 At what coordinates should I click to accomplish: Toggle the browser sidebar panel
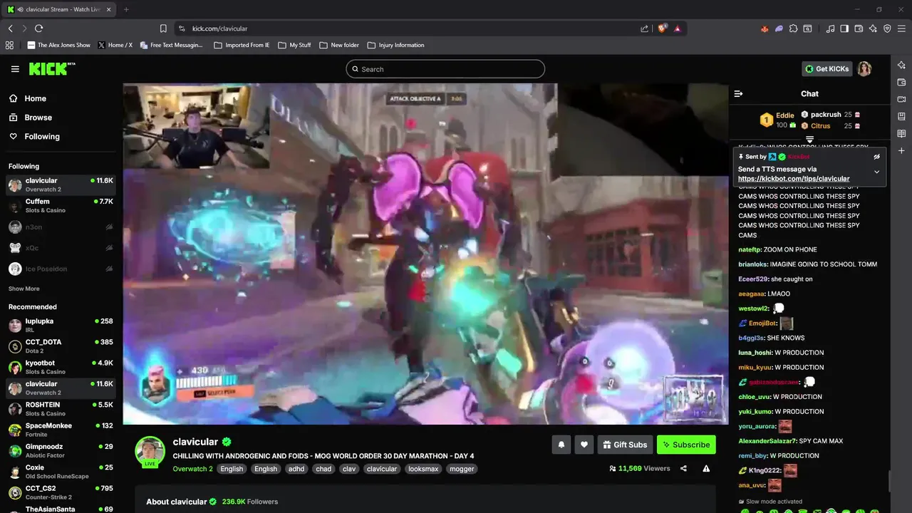coord(844,28)
